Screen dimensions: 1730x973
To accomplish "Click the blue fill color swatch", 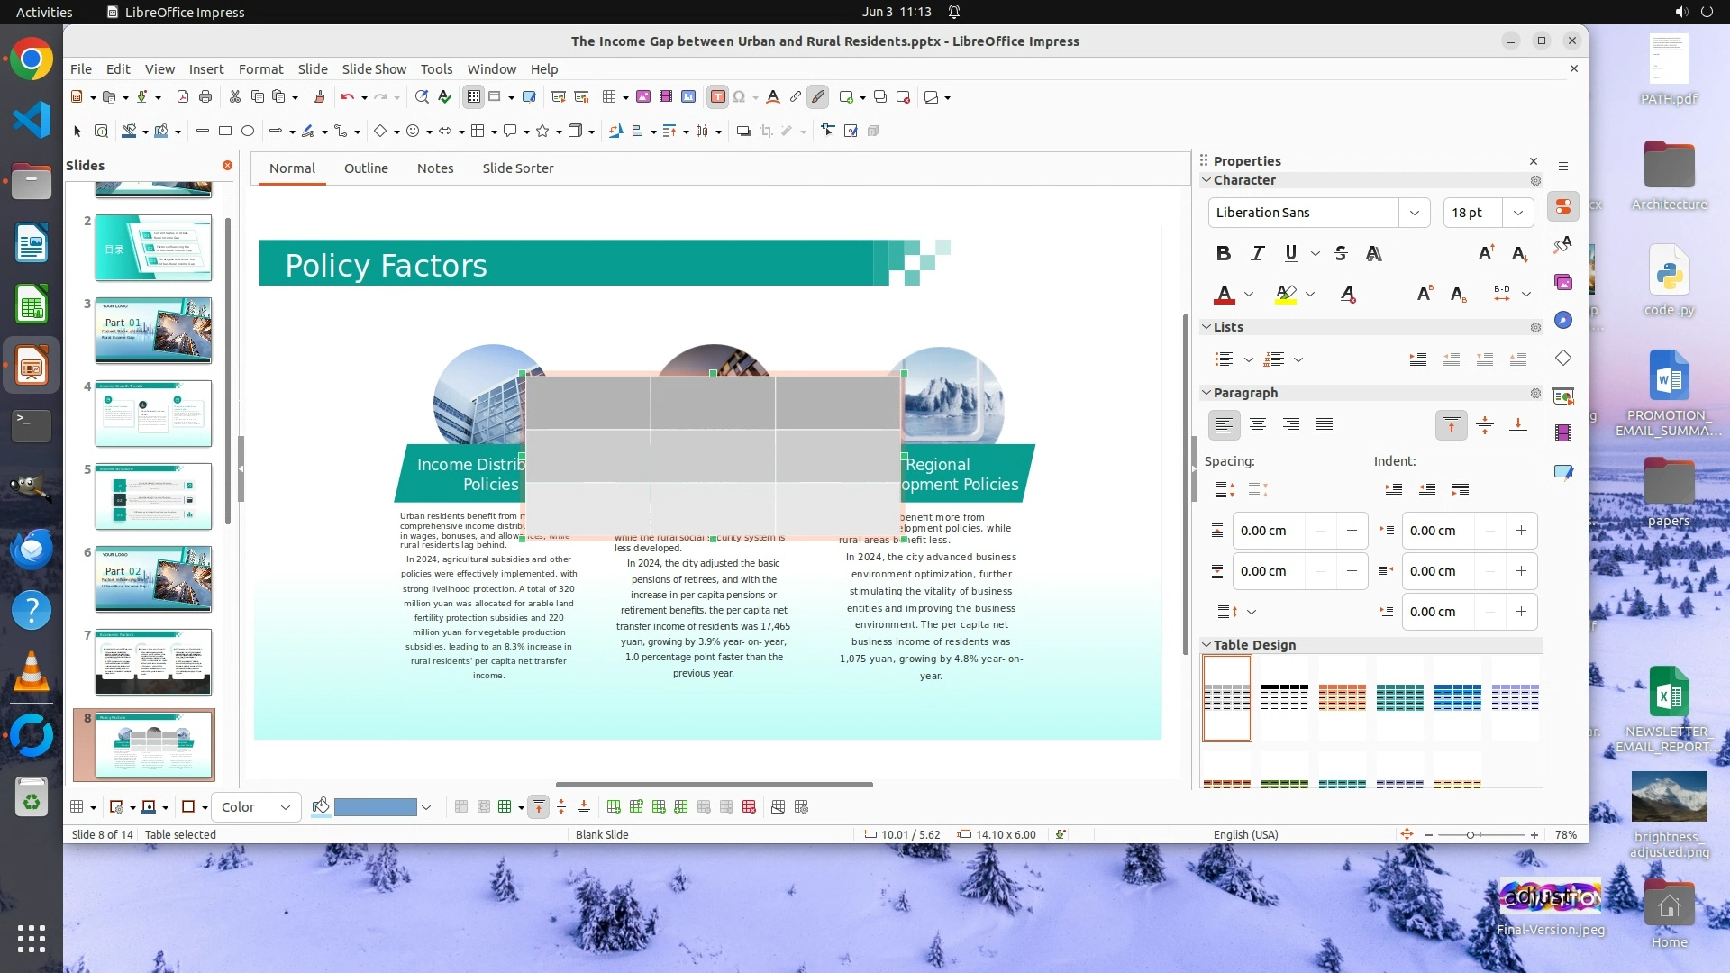I will tap(375, 807).
